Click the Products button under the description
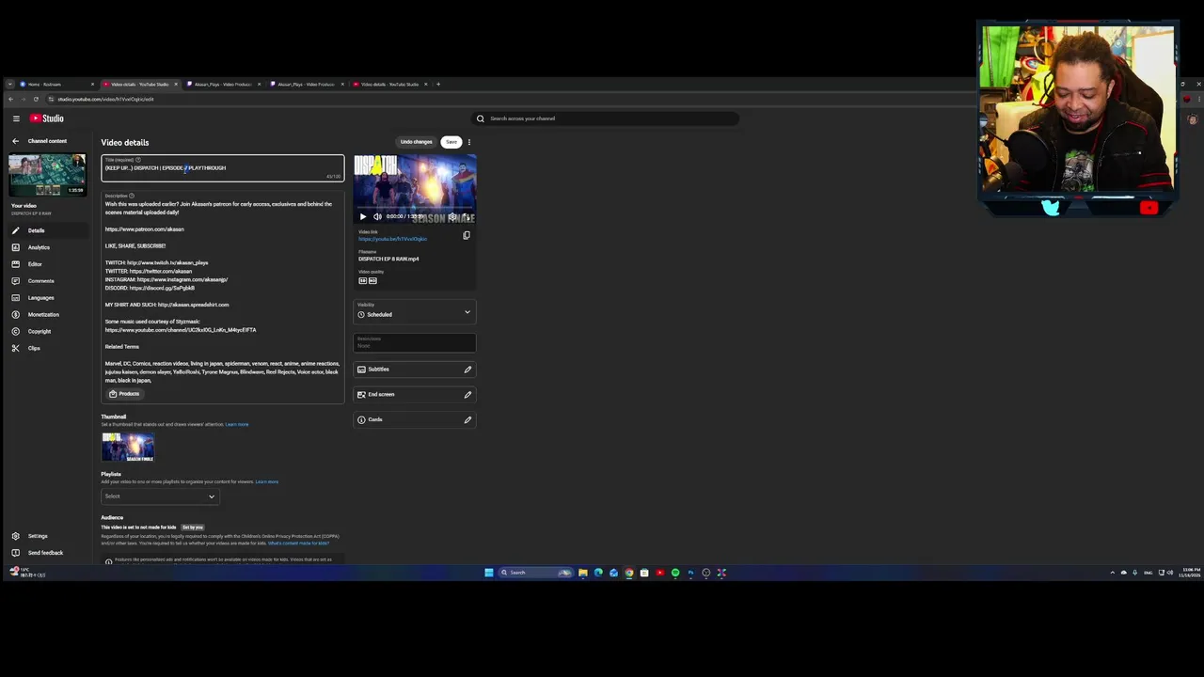Viewport: 1204px width, 677px height. point(124,394)
